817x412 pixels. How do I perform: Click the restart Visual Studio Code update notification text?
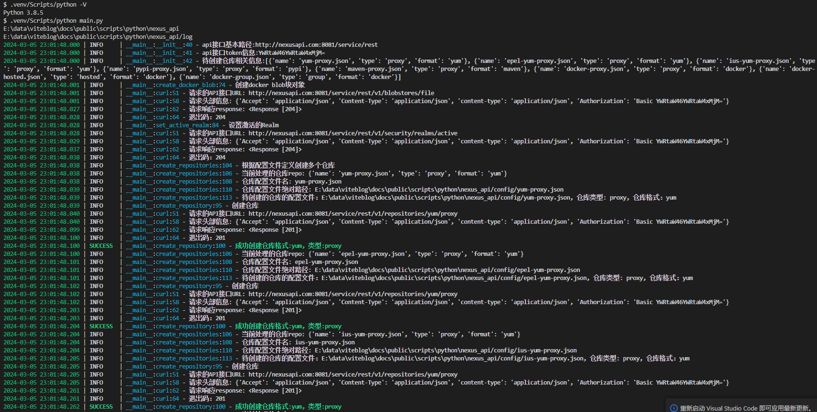click(746, 408)
